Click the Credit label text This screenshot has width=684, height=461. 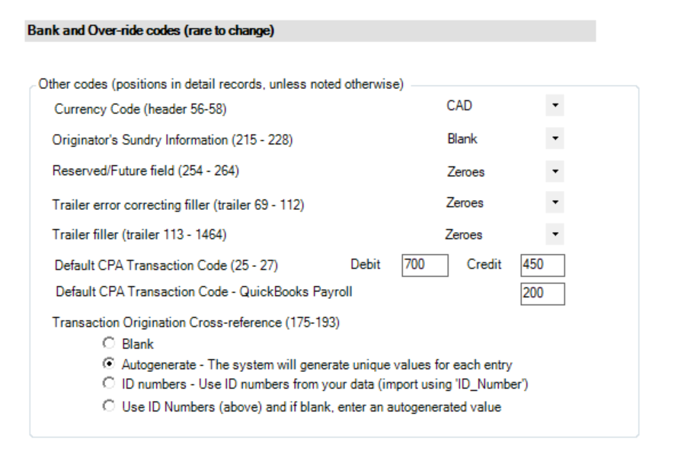tap(484, 265)
